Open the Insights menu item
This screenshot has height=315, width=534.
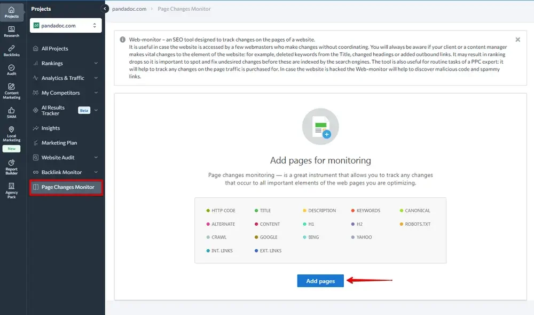click(x=51, y=128)
